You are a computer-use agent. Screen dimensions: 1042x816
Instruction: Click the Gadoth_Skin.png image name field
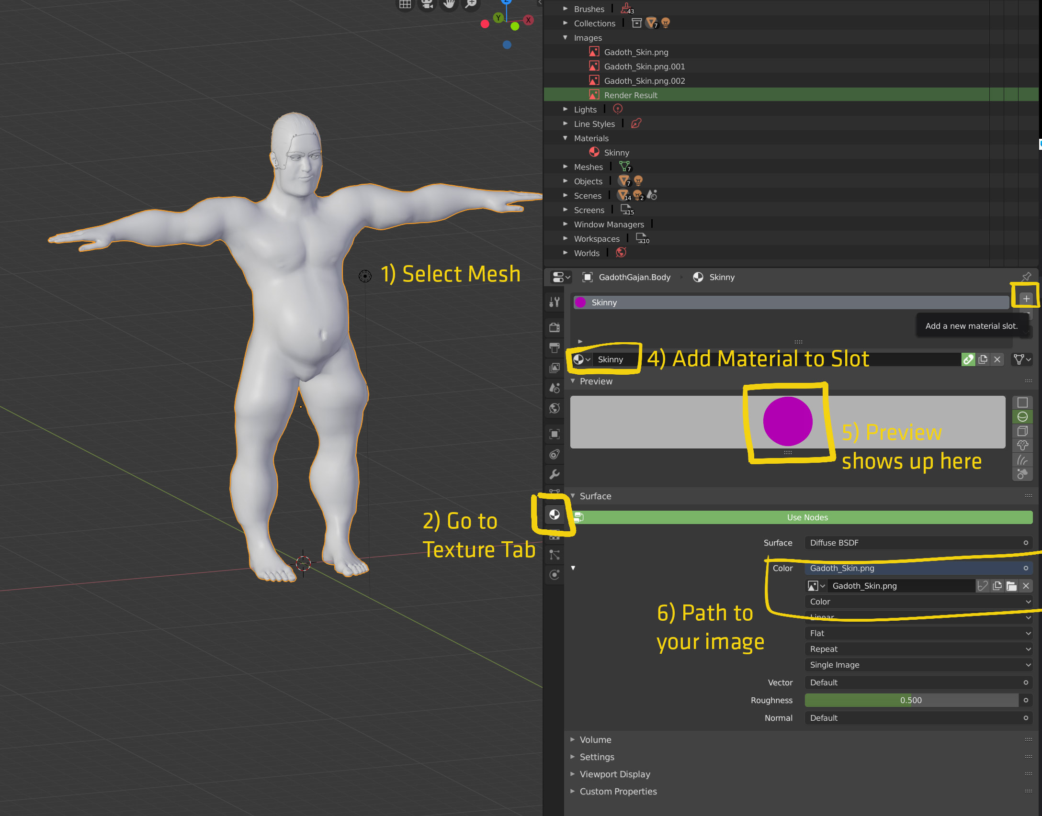click(x=901, y=586)
